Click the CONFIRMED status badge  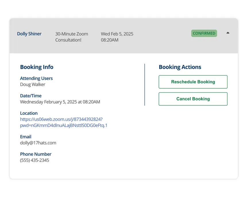click(x=204, y=33)
